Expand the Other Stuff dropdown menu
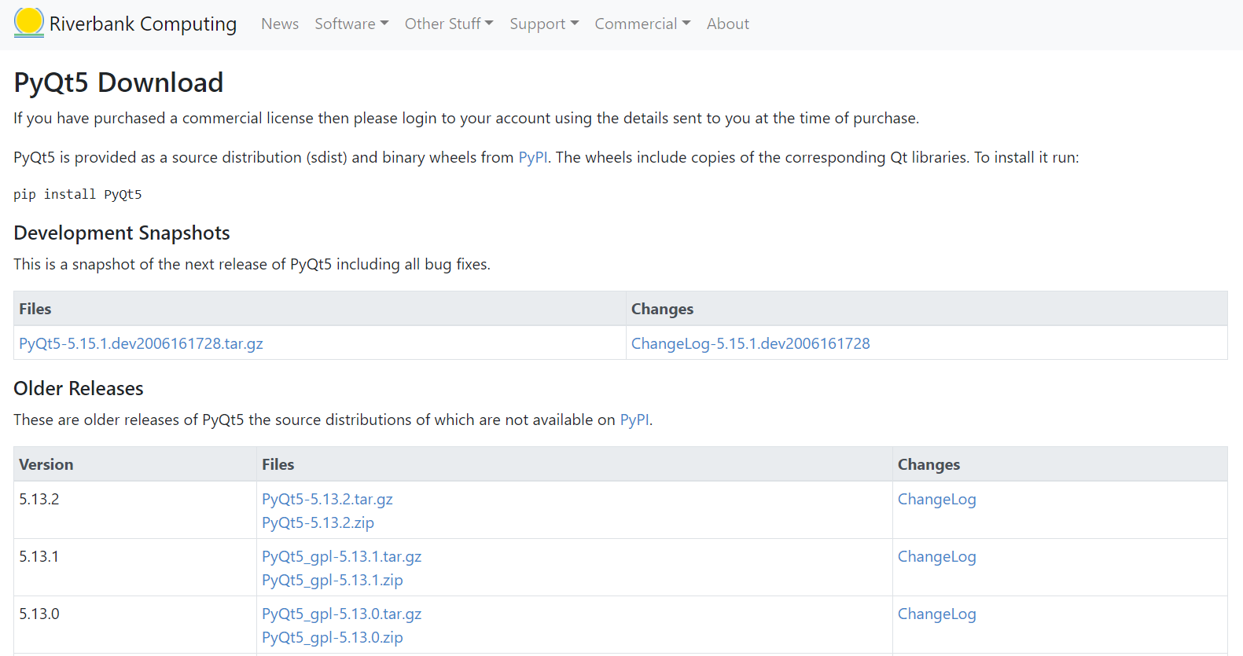This screenshot has height=656, width=1243. [x=449, y=24]
